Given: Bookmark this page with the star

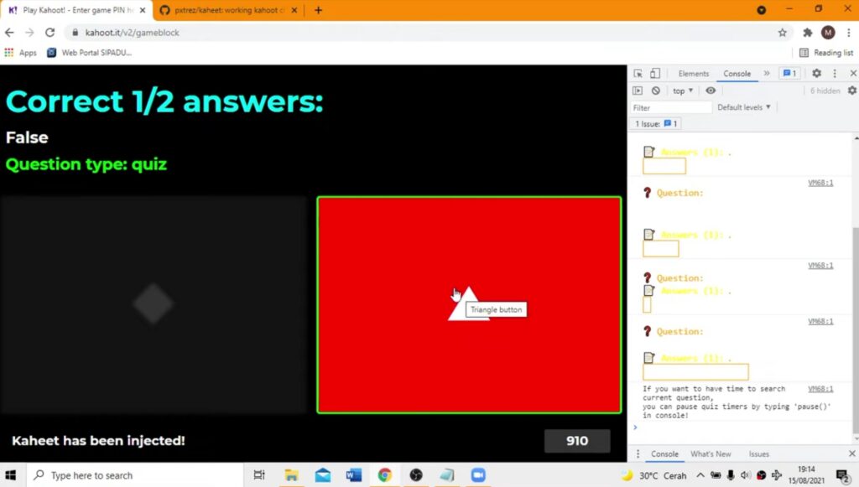Looking at the screenshot, I should coord(783,33).
